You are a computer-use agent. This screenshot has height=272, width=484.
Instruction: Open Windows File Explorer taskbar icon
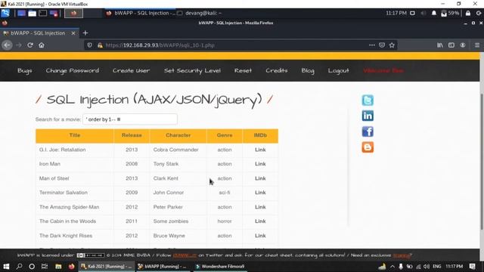click(58, 266)
